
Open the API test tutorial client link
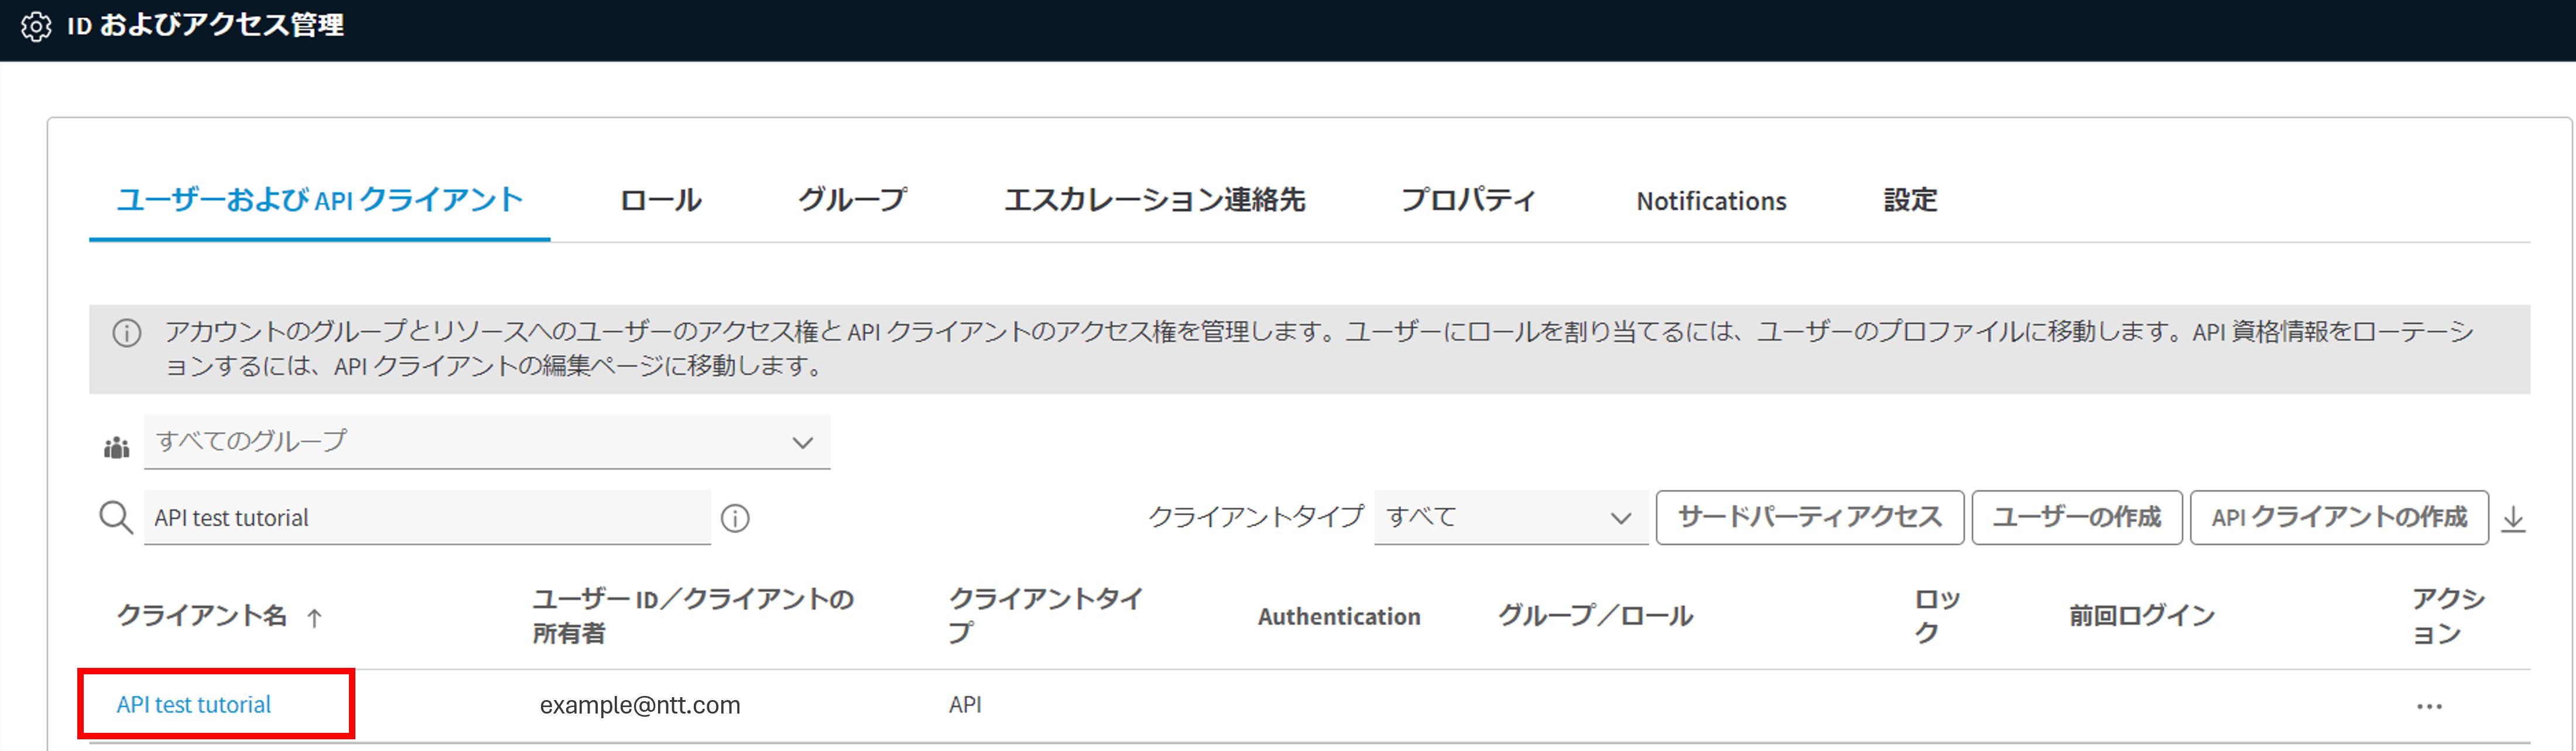194,705
